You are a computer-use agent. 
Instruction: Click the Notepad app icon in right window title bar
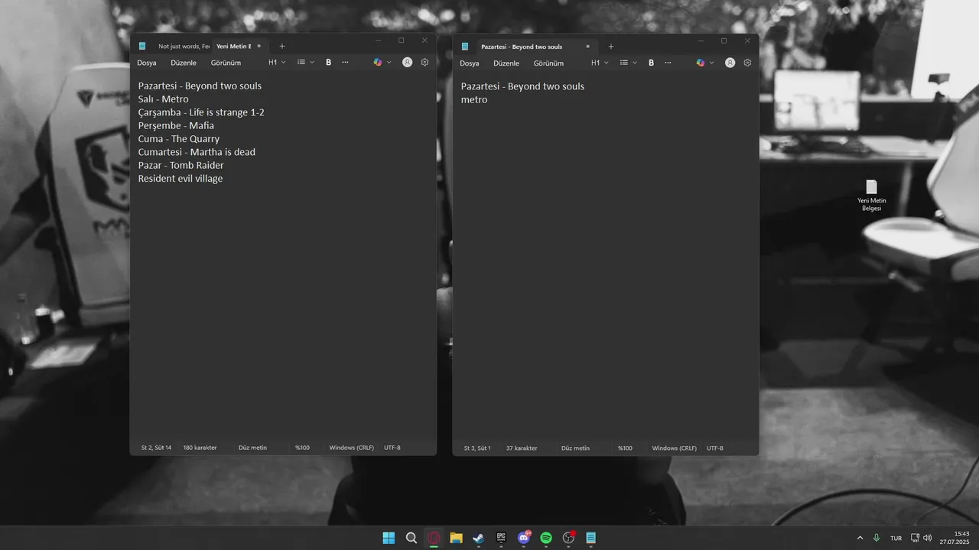pos(465,46)
